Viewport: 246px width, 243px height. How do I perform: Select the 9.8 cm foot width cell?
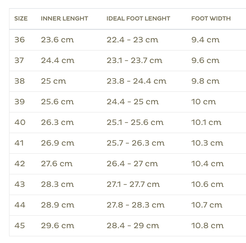pyautogui.click(x=205, y=81)
